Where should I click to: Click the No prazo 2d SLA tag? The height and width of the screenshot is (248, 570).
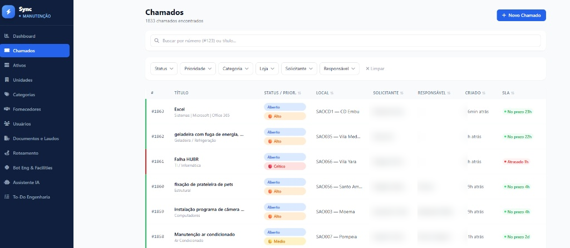tap(517, 237)
